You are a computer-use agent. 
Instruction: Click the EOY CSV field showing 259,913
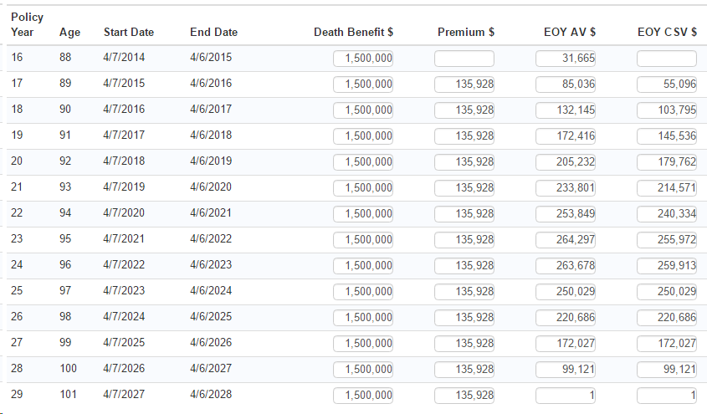coord(667,266)
